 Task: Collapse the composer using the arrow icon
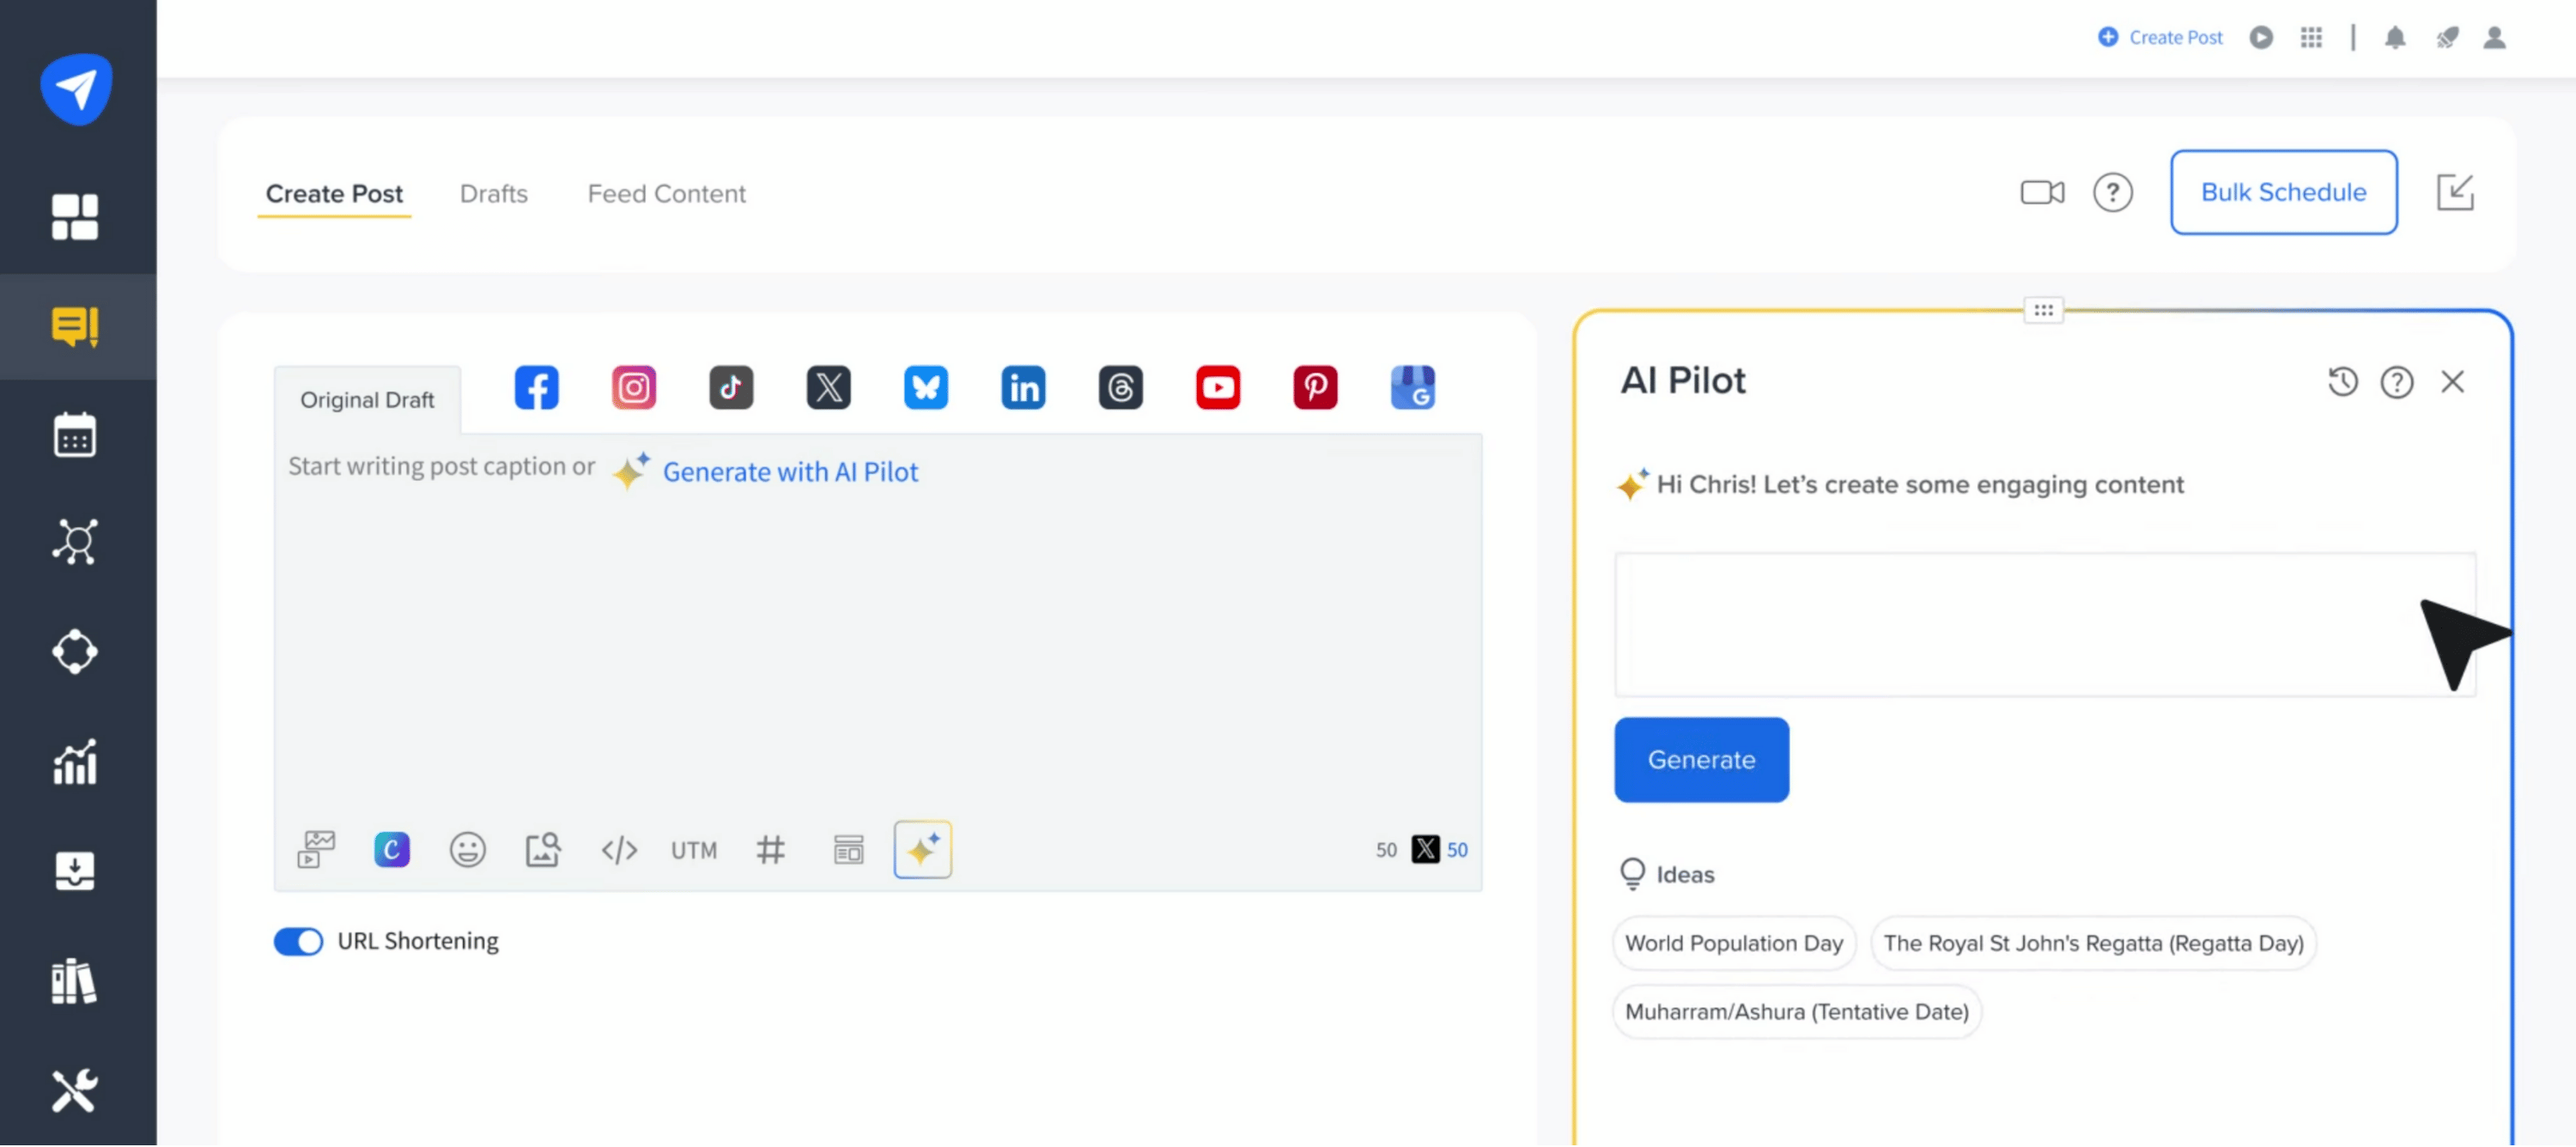click(2454, 193)
